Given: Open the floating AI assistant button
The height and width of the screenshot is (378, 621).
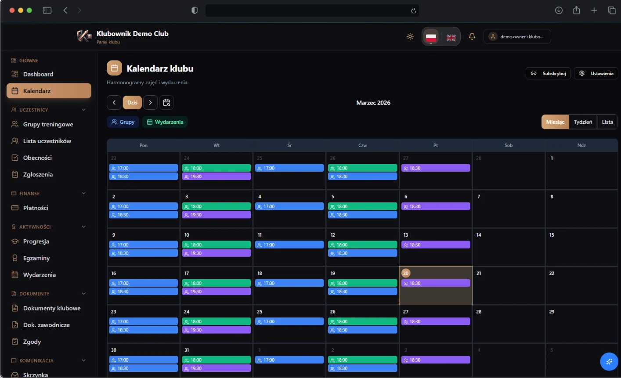Looking at the screenshot, I should pos(609,362).
